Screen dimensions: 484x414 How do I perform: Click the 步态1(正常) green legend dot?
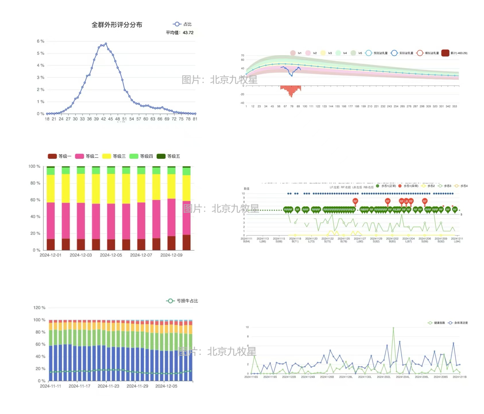click(x=378, y=186)
